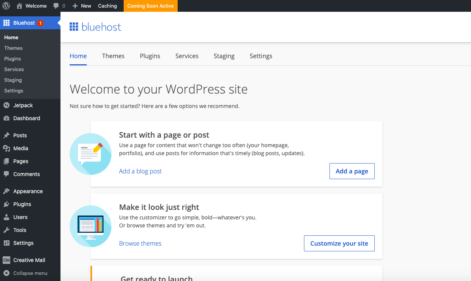Click the Bluehost sidebar menu label

(x=24, y=23)
